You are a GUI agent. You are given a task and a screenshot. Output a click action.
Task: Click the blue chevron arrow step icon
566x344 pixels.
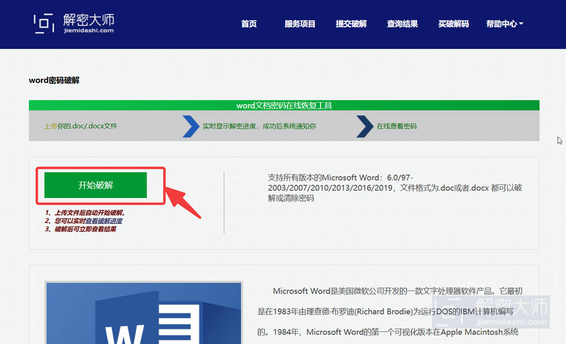(x=191, y=126)
